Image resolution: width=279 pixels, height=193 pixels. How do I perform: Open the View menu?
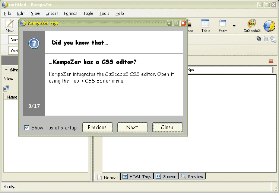tap(35, 13)
